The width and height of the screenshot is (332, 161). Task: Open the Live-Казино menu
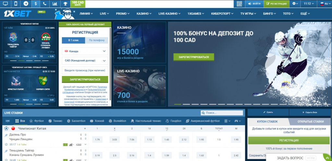click(169, 14)
